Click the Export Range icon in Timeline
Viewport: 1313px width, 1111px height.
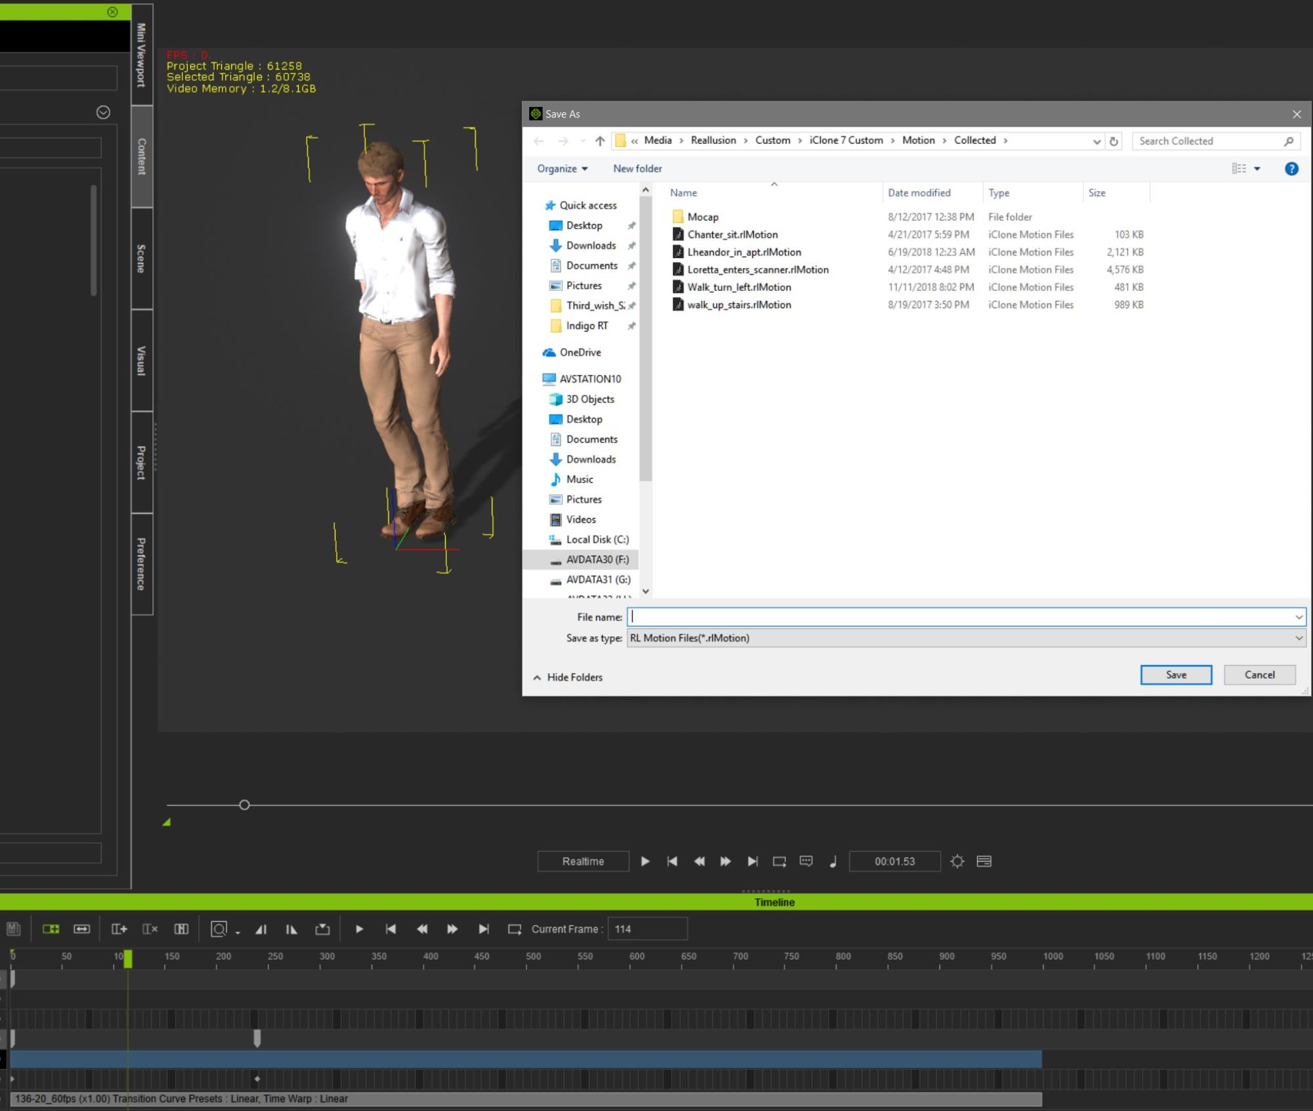(x=322, y=929)
